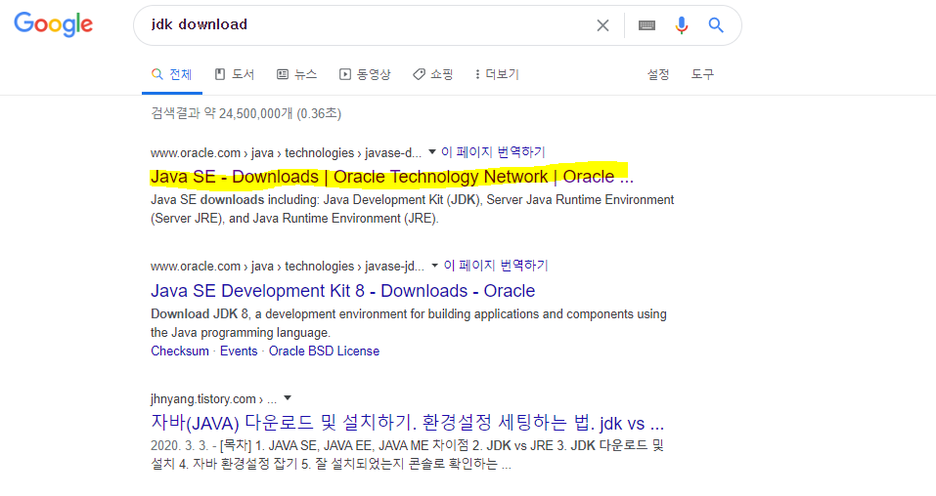936x496 pixels.
Task: Open the 더보기 menu
Action: pos(497,74)
